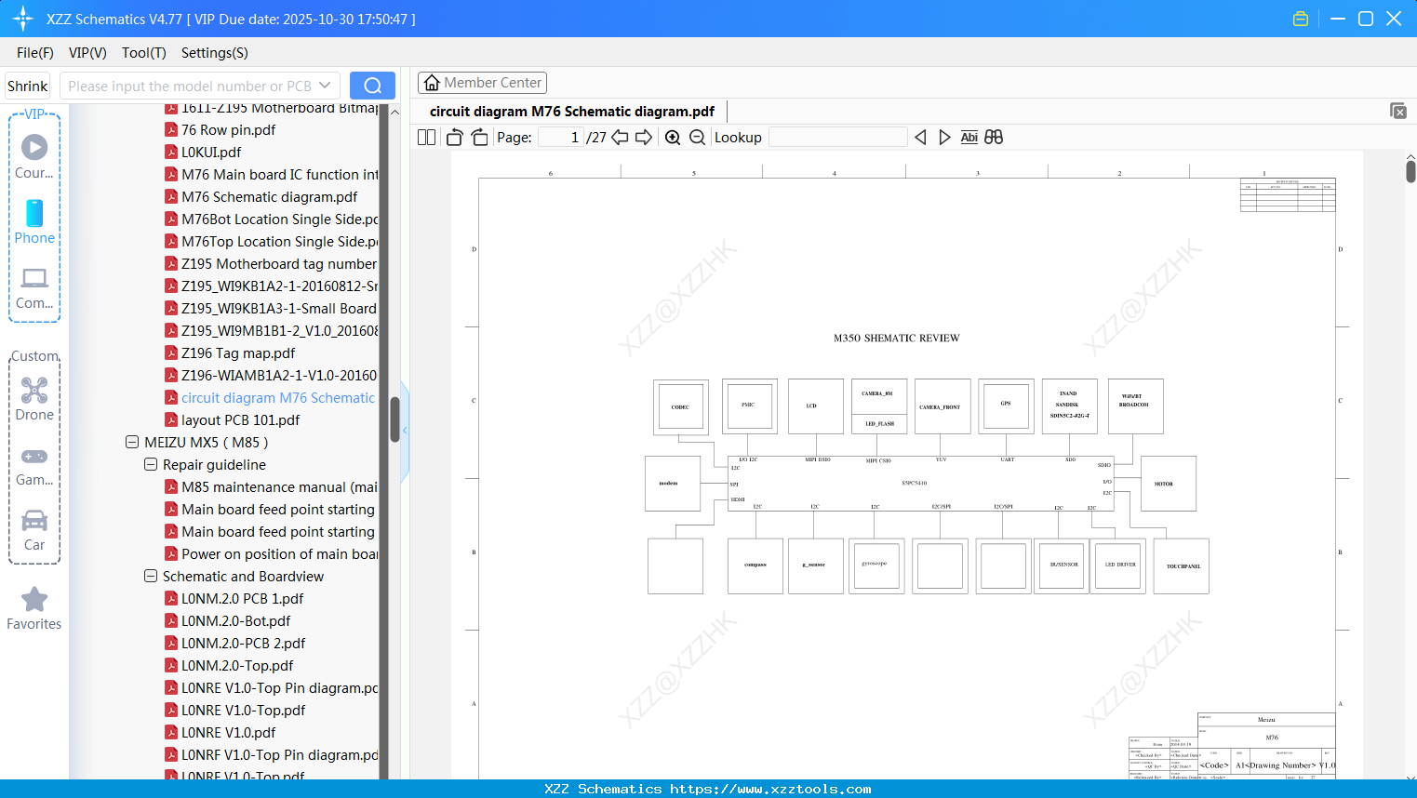Click the Favorites star in the sidebar
This screenshot has width=1417, height=798.
pos(34,600)
